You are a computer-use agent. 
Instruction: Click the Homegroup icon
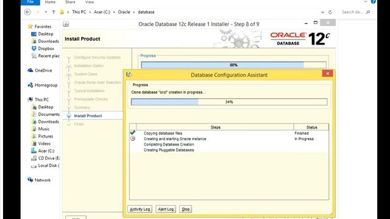coord(30,85)
